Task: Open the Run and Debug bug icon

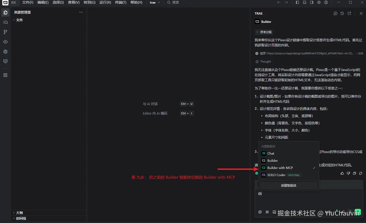Action: [x=5, y=52]
